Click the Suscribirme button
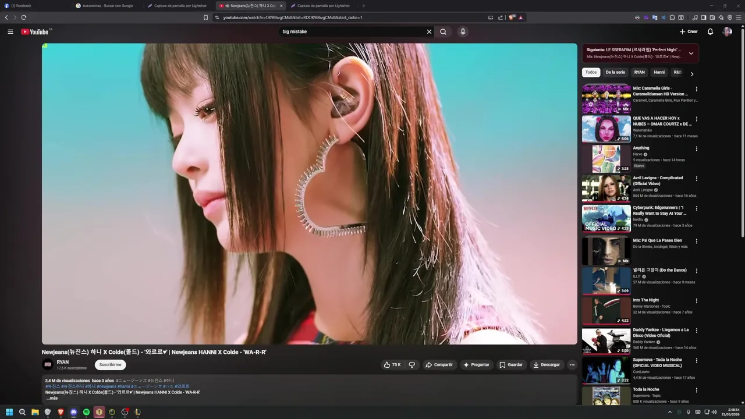Screen dimensions: 745x419 (110, 365)
